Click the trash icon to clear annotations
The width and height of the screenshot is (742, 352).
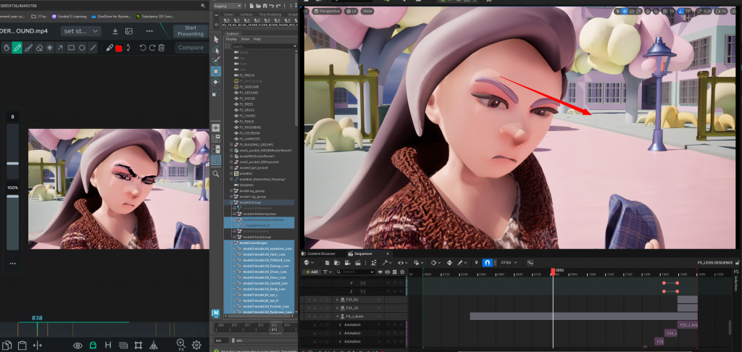click(162, 48)
